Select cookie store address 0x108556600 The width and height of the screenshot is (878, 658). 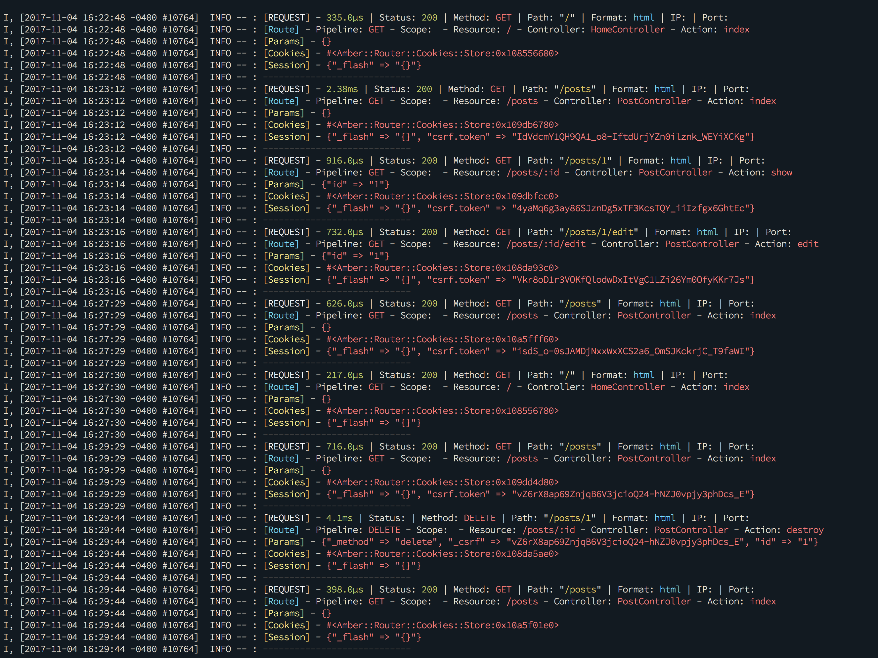[x=524, y=53]
